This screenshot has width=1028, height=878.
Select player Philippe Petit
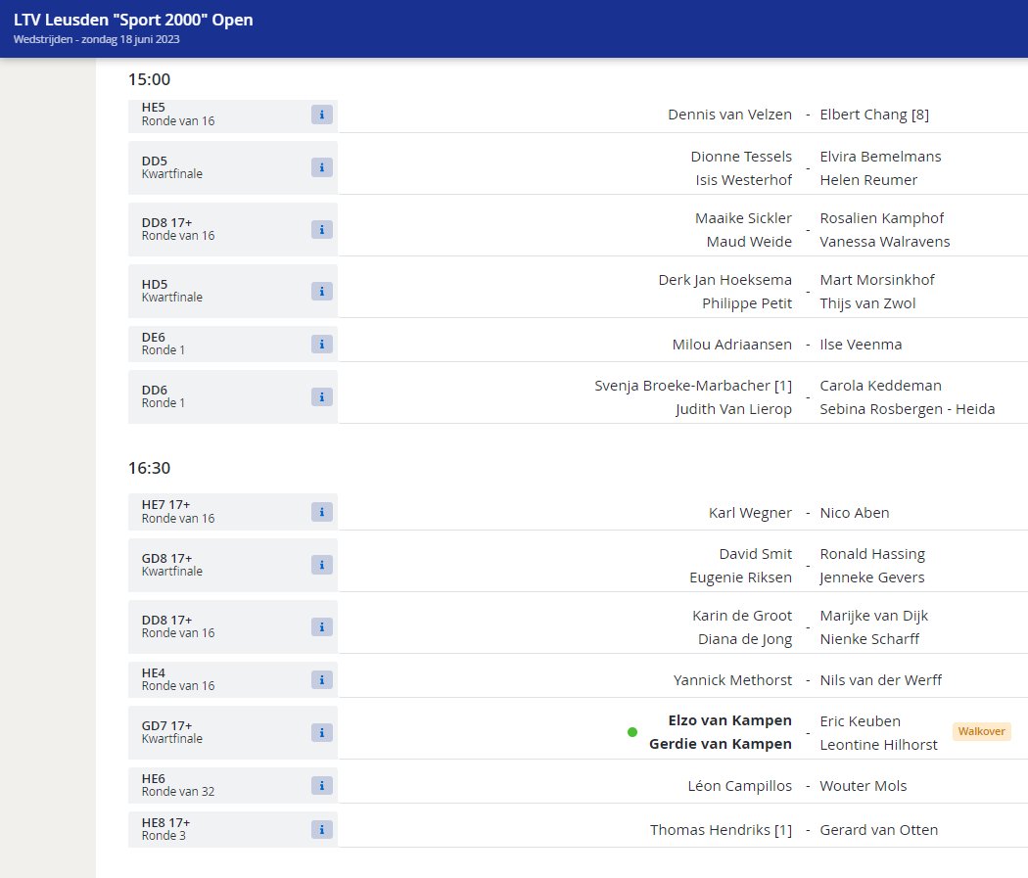click(x=747, y=303)
